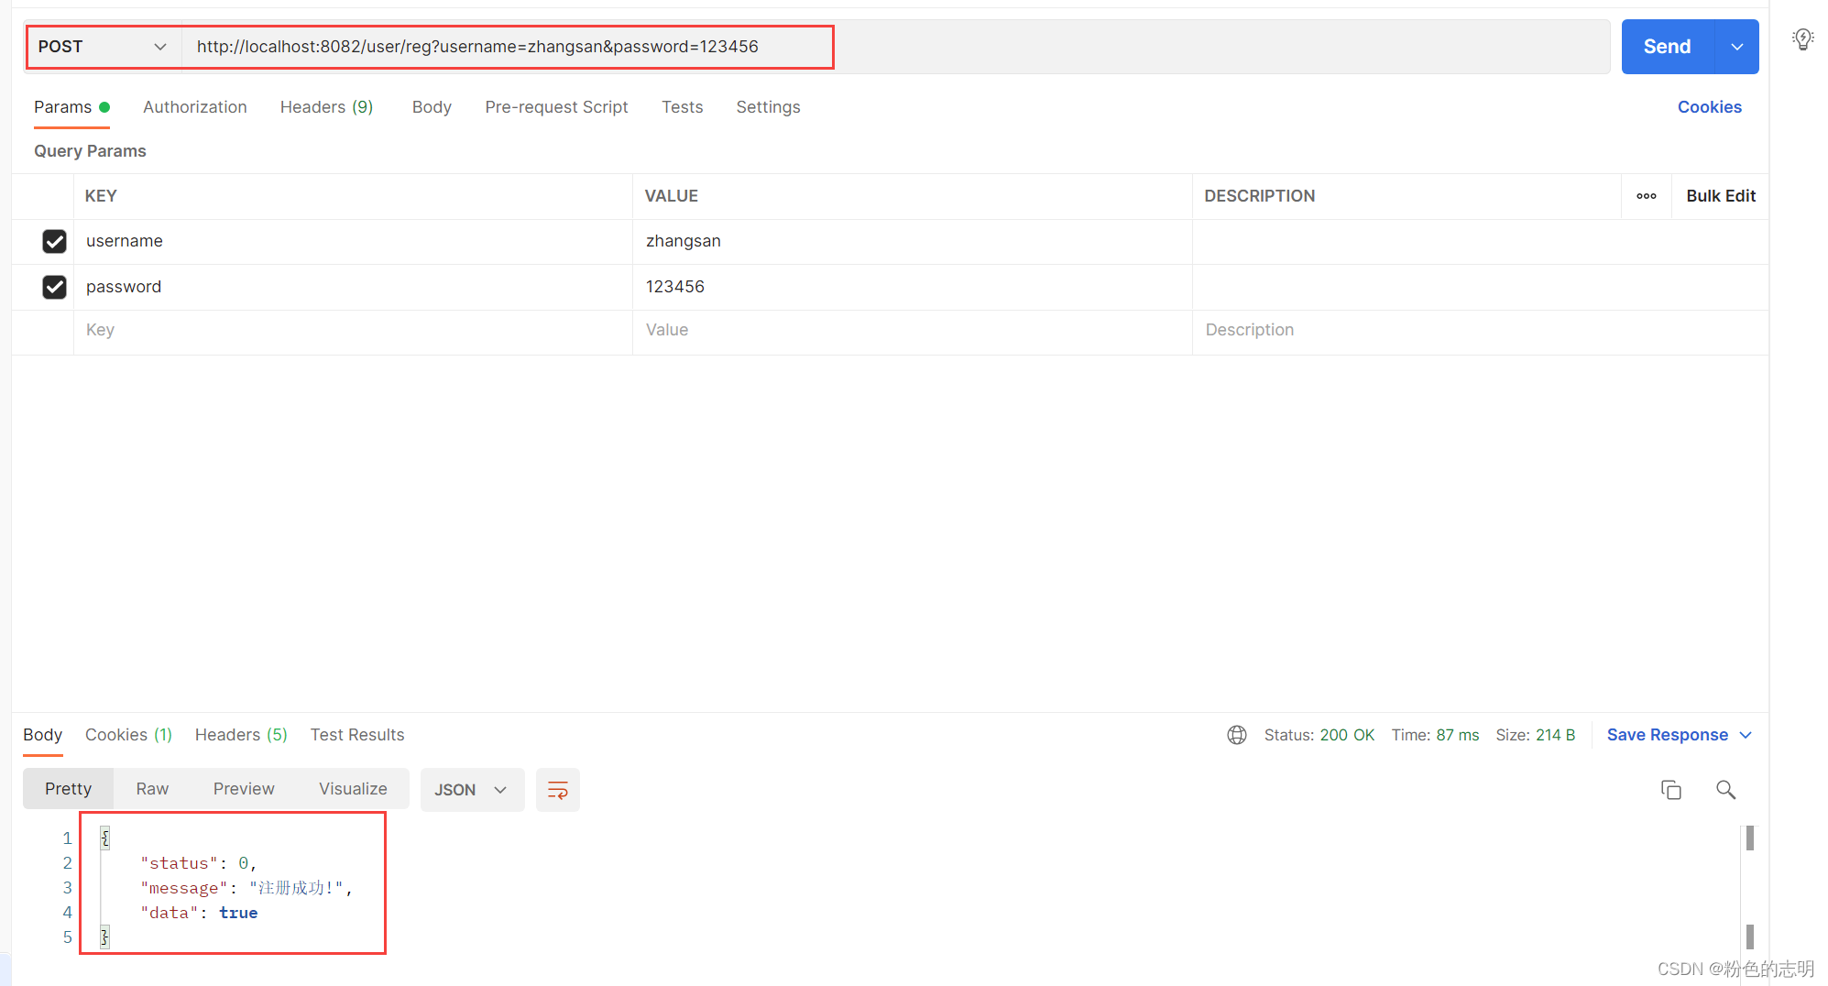The height and width of the screenshot is (986, 1828).
Task: Click Bulk Edit
Action: [1720, 196]
